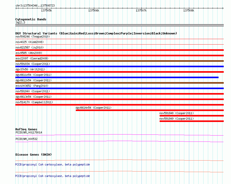Click the magenta PCCB|NM_000532 gene line
This screenshot has width=231, height=184.
(119, 142)
